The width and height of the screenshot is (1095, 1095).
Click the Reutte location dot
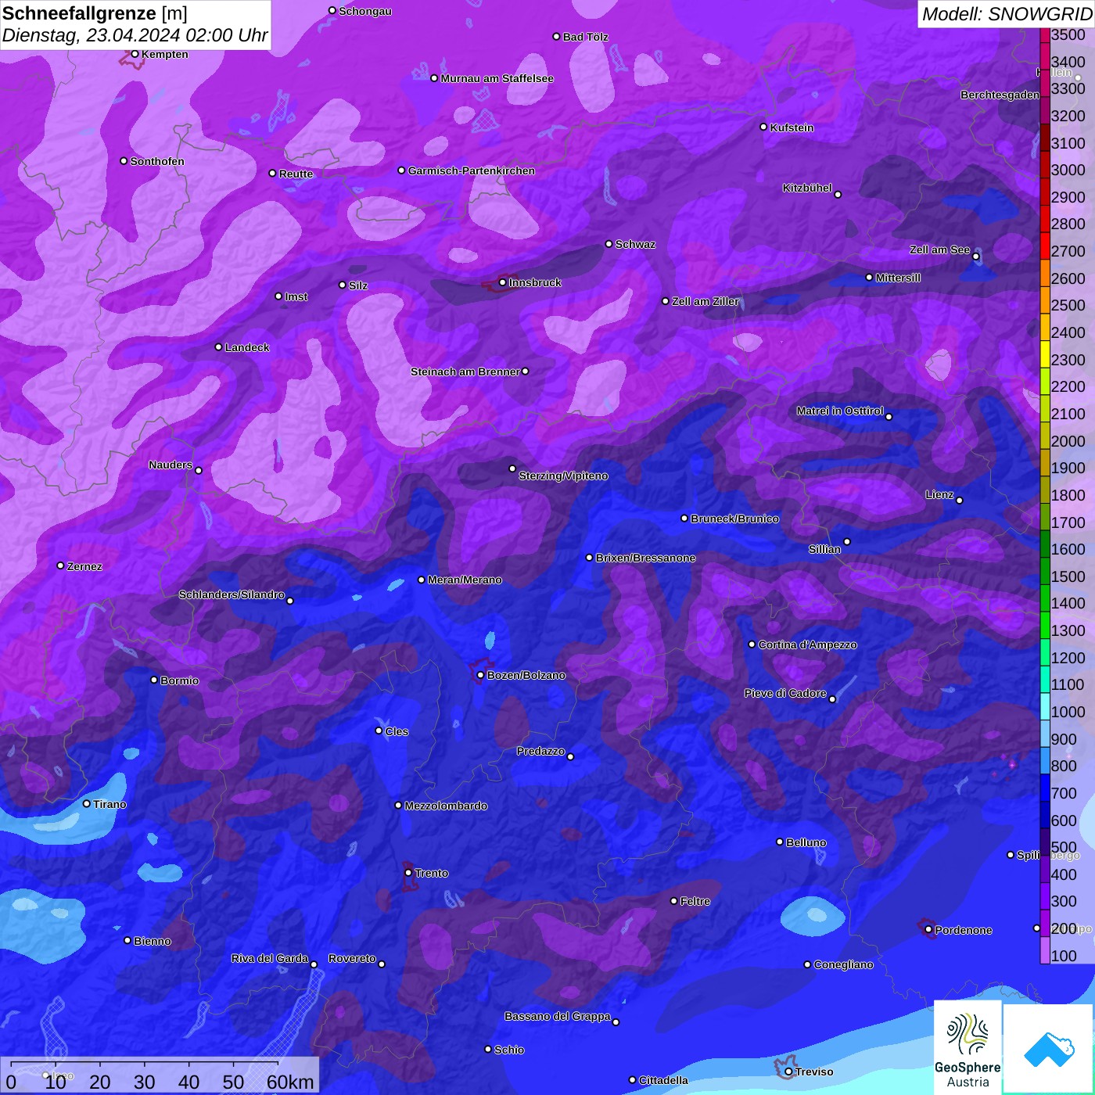pyautogui.click(x=273, y=174)
